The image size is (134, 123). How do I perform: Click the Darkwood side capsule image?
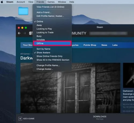tap(128, 75)
